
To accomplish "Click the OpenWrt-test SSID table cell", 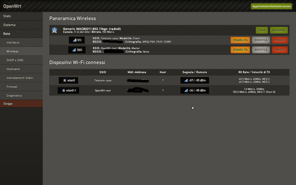I will click(103, 91).
